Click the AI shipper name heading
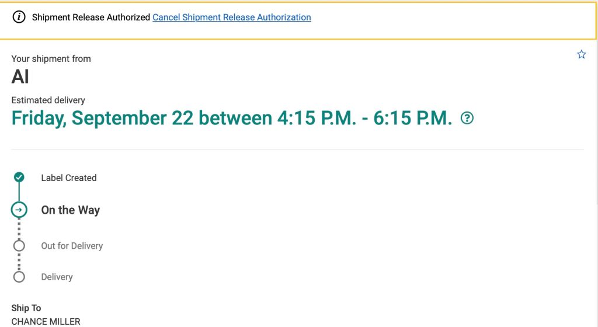The height and width of the screenshot is (327, 598). (20, 77)
